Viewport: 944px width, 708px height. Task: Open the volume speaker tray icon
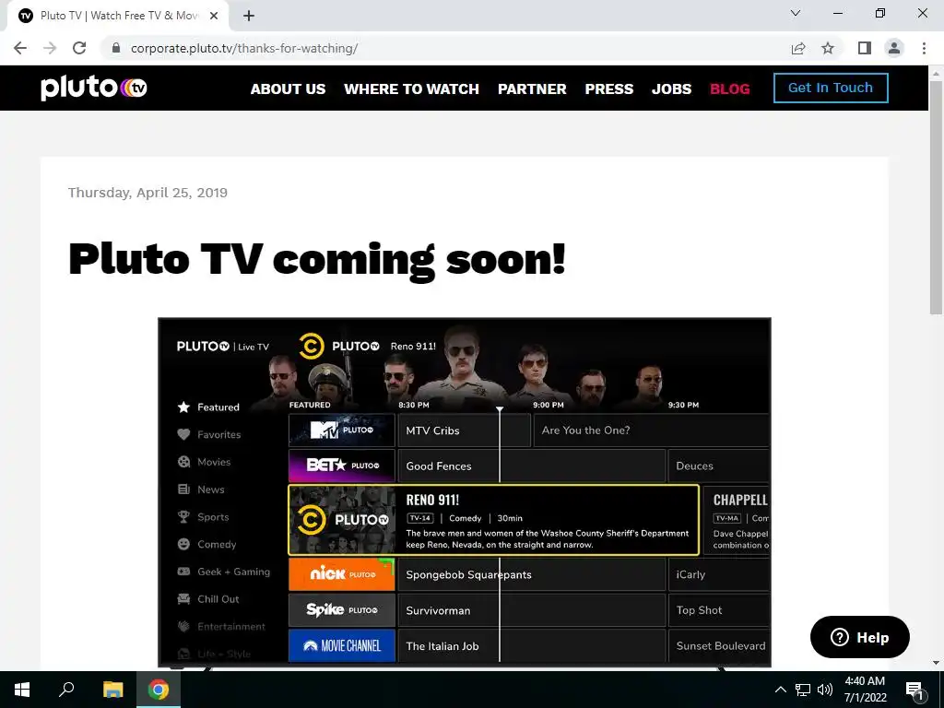[825, 690]
